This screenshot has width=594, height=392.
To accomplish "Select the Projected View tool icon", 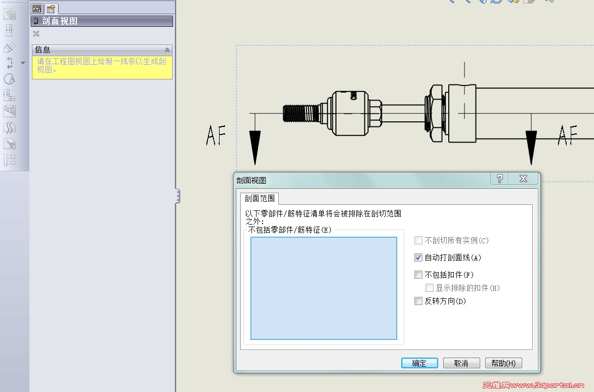I will click(10, 30).
